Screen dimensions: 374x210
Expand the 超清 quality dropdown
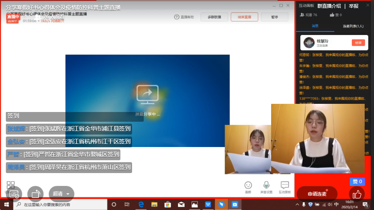point(62,194)
